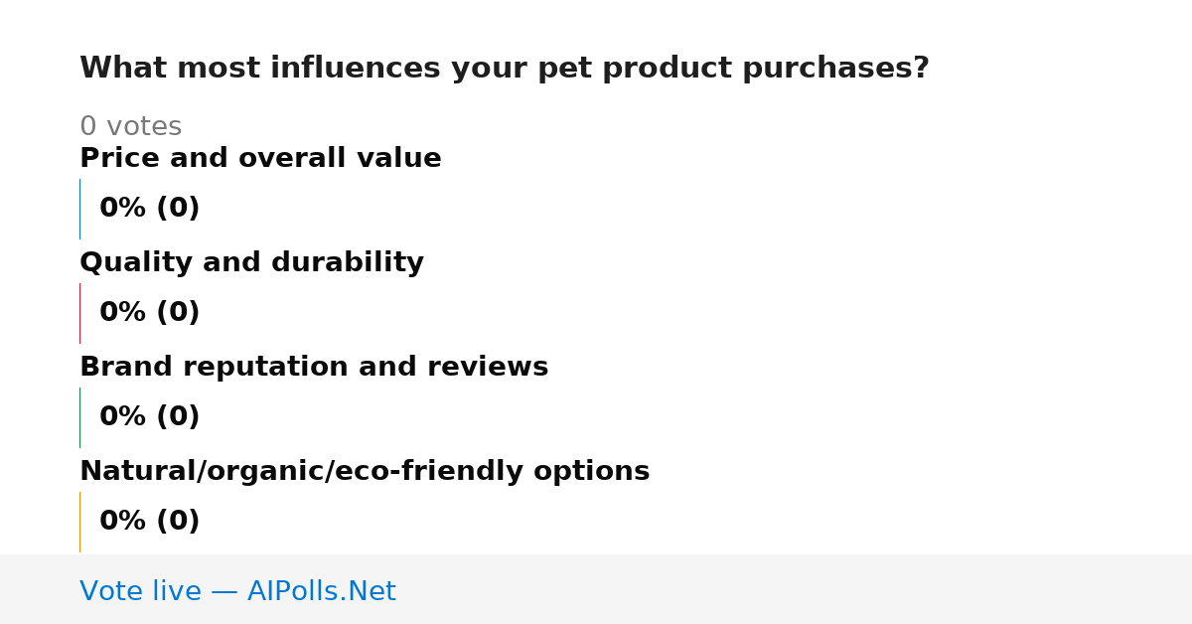The image size is (1192, 624).
Task: Click 0% (0) result under Price
Action: pos(150,209)
